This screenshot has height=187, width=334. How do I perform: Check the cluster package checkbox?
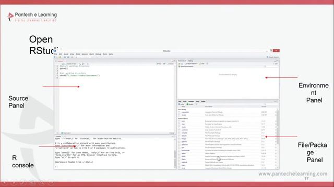click(179, 127)
